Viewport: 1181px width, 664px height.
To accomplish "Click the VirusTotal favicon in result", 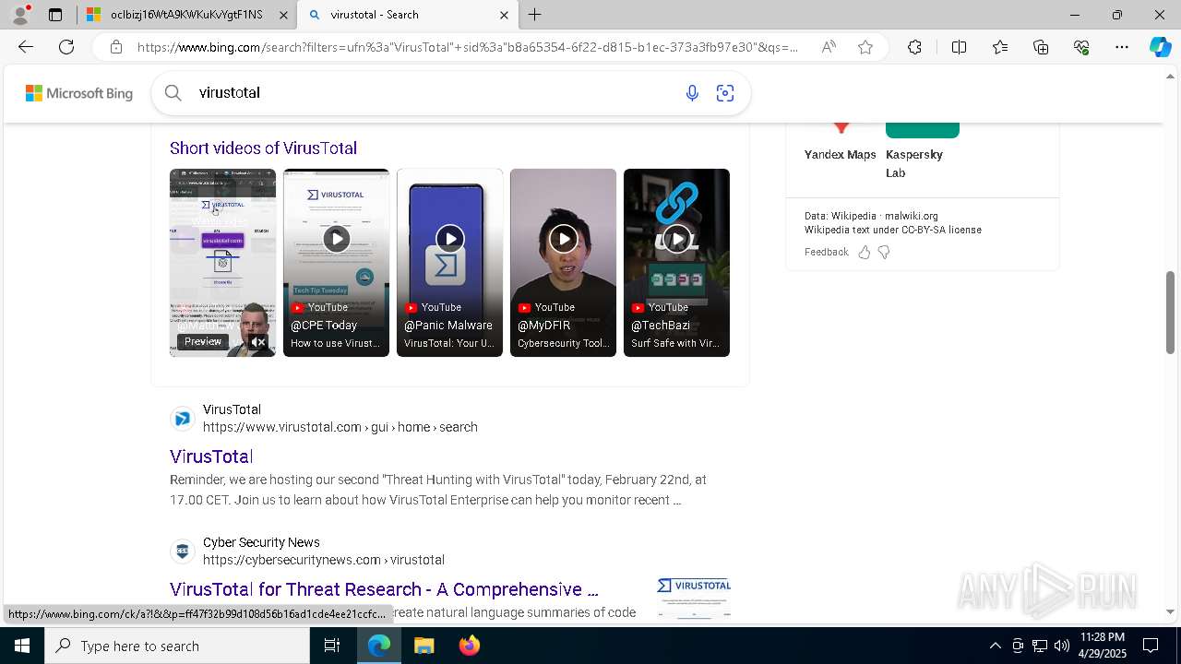I will coord(183,419).
